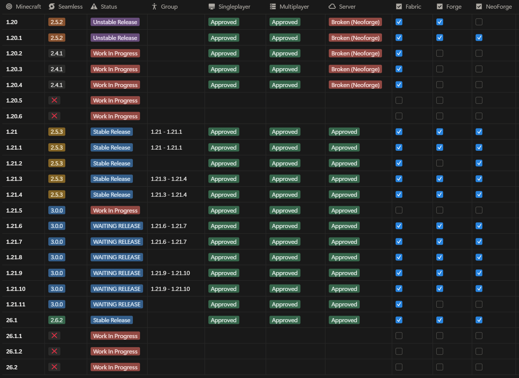The width and height of the screenshot is (519, 378).
Task: Check Fabric for version 1.21.5
Action: pos(399,210)
